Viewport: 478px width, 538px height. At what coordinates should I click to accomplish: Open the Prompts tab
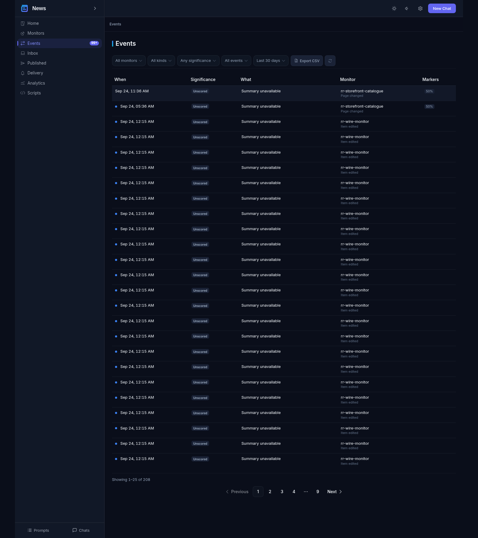coord(38,530)
